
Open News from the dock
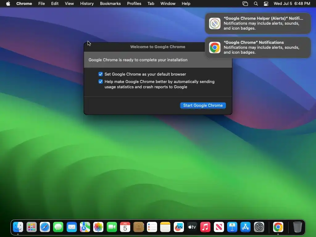(x=219, y=227)
